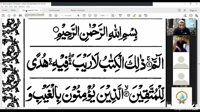Screen dimensions: 200x112
Task: Expand the right tools pane arrow
Action: 199,64
